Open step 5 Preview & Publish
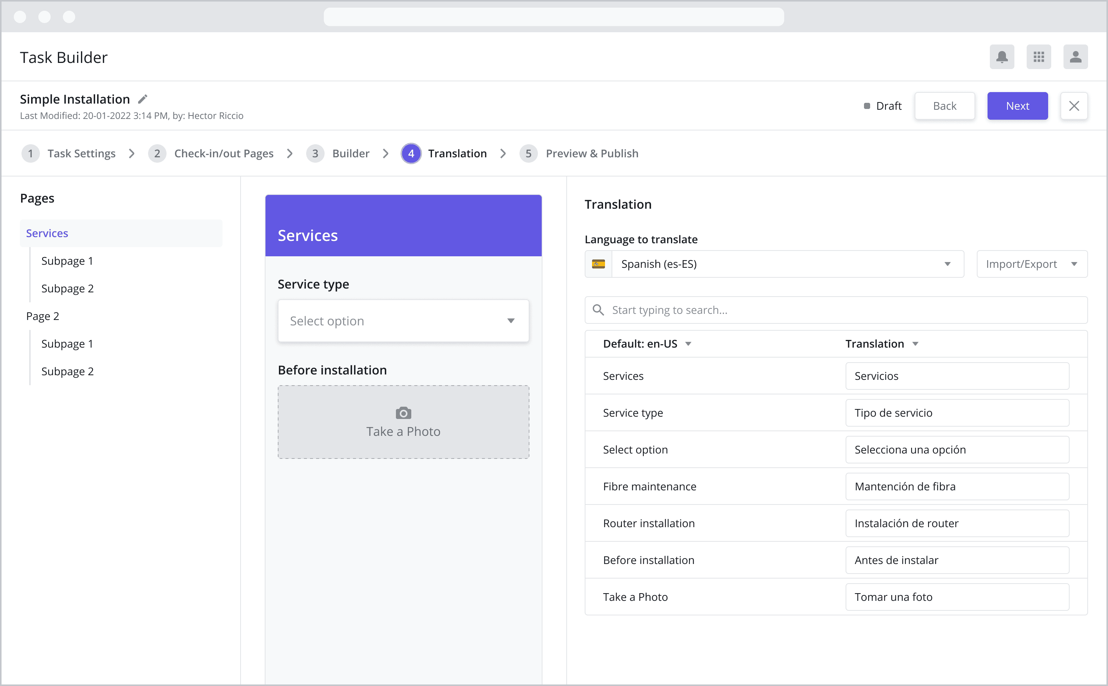 pos(592,153)
